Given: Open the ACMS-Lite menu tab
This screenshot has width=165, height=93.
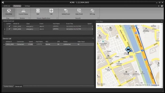Looking at the screenshot, I should pos(7,6).
